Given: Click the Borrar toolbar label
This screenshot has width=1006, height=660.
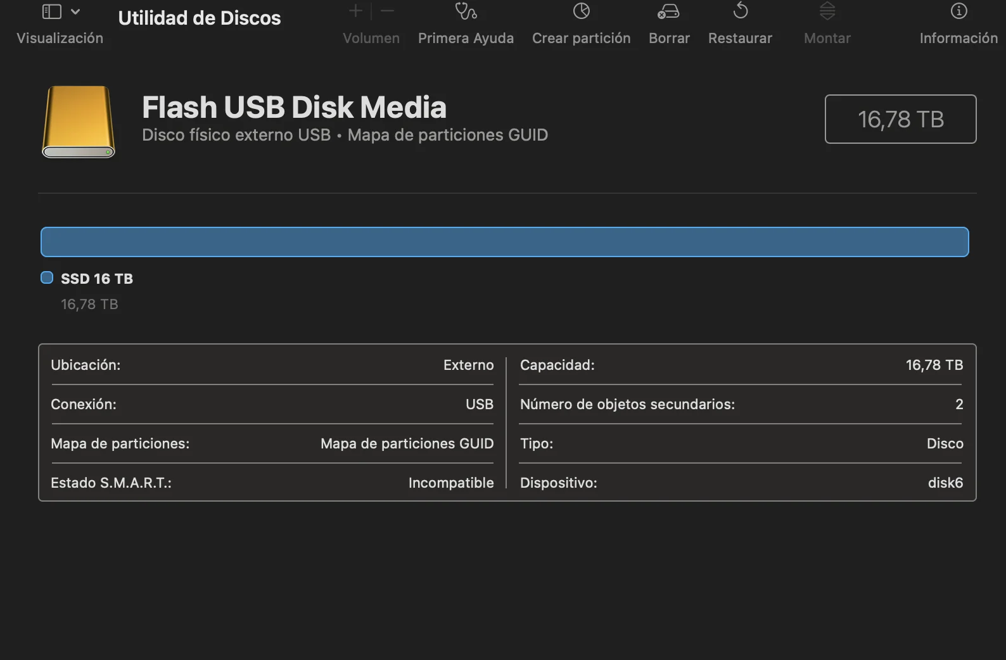Looking at the screenshot, I should [669, 38].
